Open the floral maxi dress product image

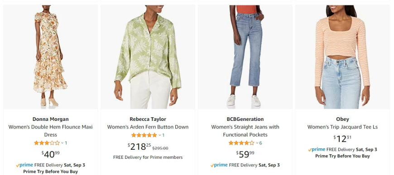click(x=50, y=57)
